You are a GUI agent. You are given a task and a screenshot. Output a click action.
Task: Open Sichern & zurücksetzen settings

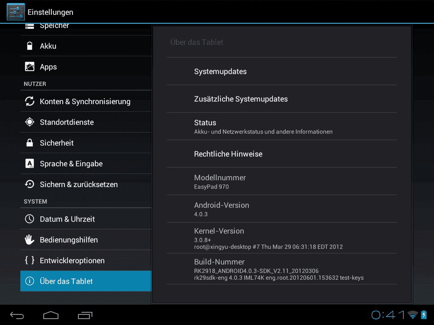coord(86,184)
